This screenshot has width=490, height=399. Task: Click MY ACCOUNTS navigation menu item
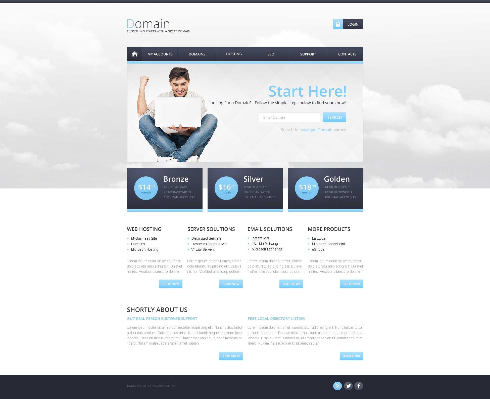160,54
